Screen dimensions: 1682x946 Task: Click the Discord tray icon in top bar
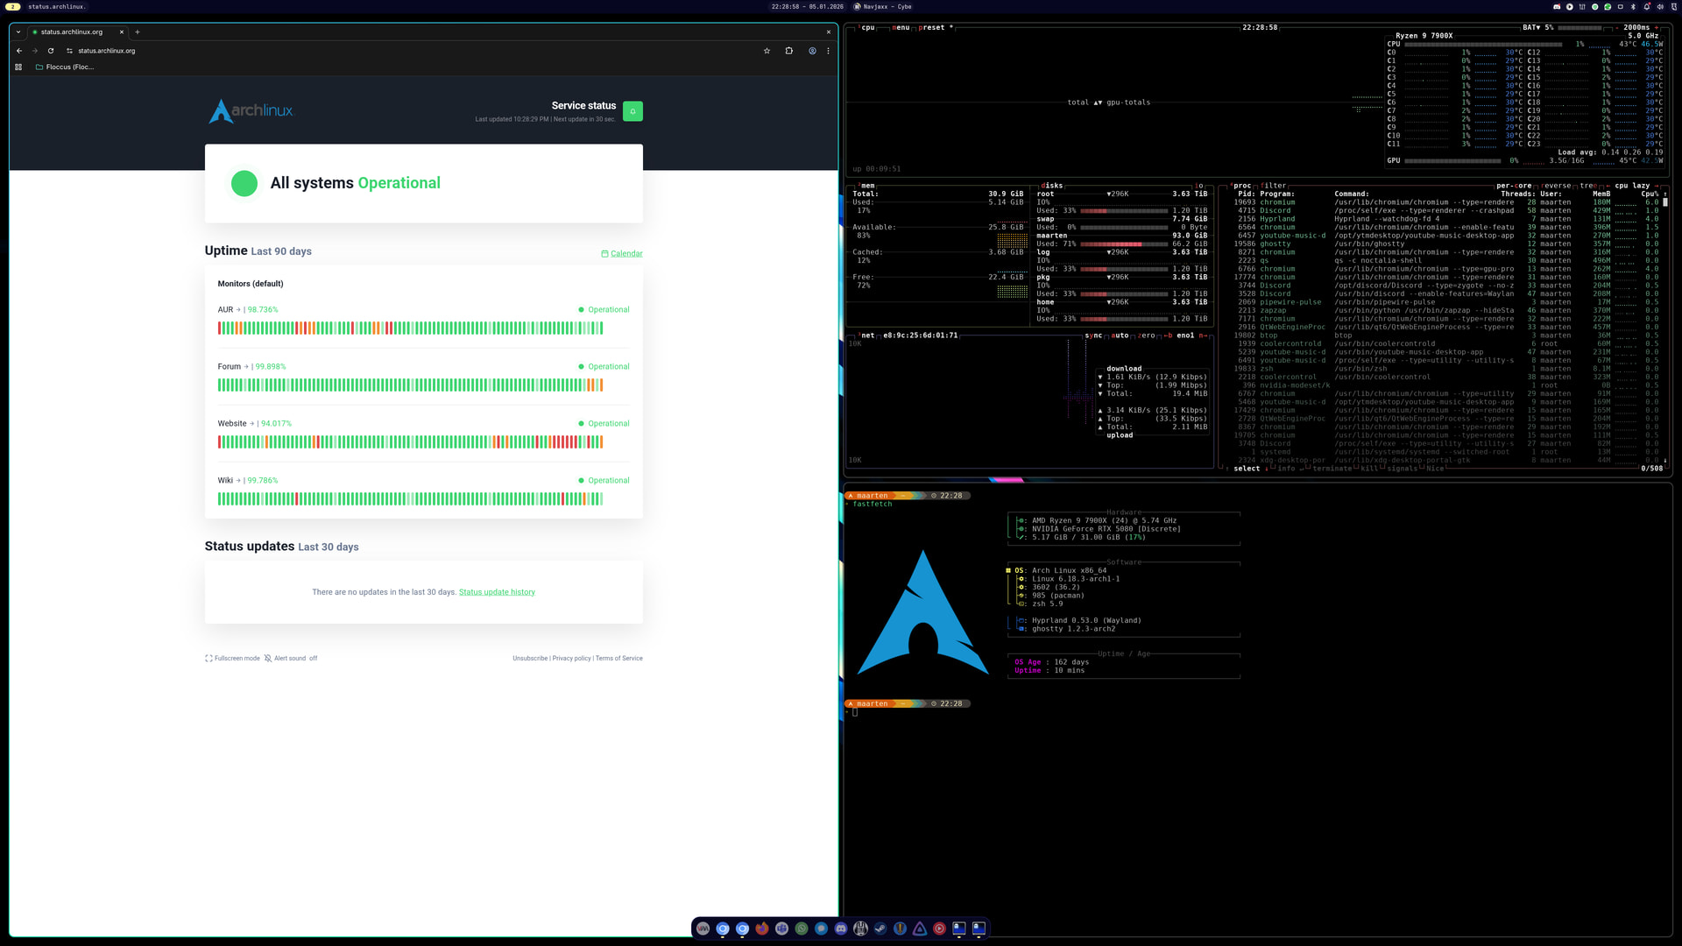(1557, 7)
